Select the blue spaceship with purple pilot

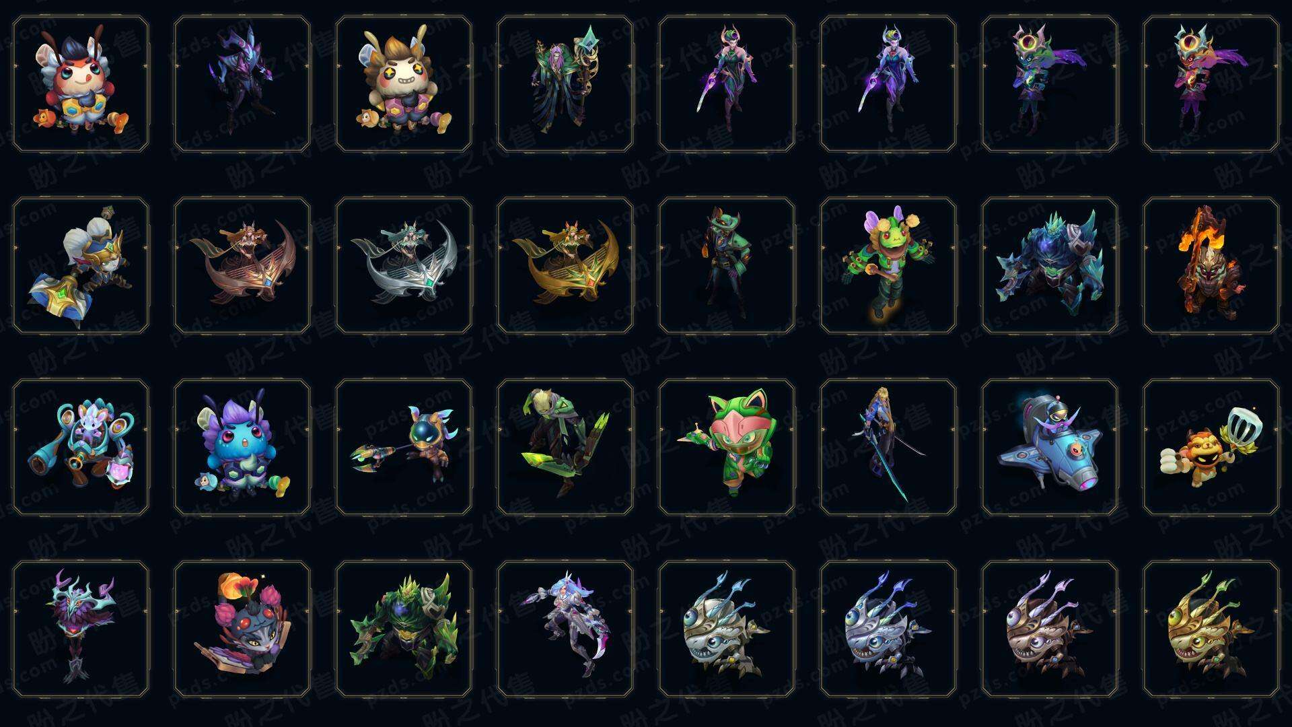click(1050, 447)
